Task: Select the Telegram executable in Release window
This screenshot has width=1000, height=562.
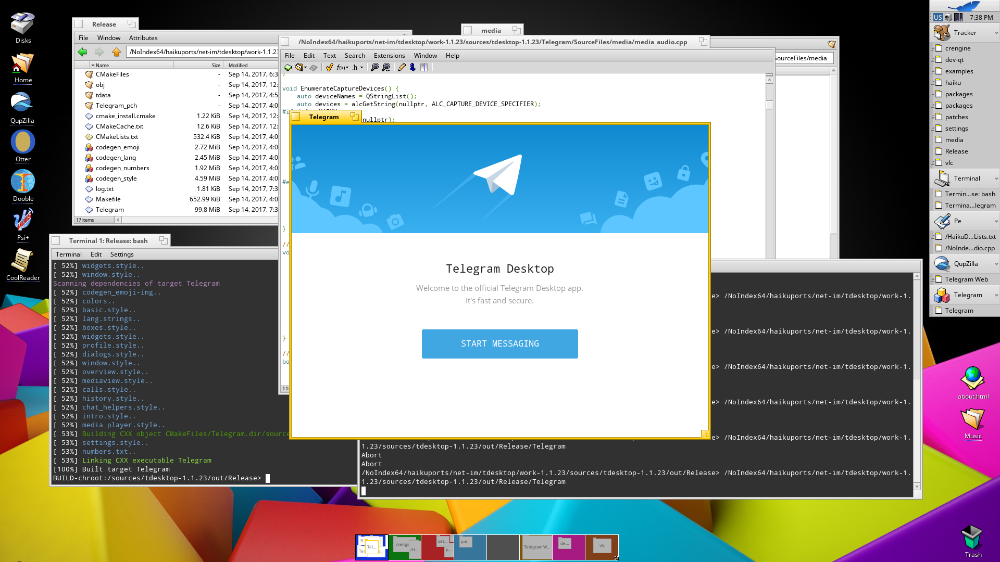Action: click(x=177, y=210)
